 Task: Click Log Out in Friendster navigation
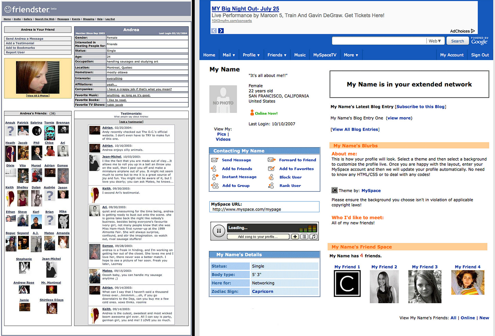(x=110, y=19)
